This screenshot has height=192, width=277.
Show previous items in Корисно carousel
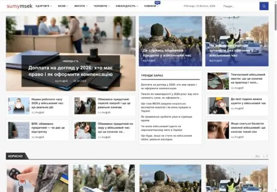click(x=263, y=156)
